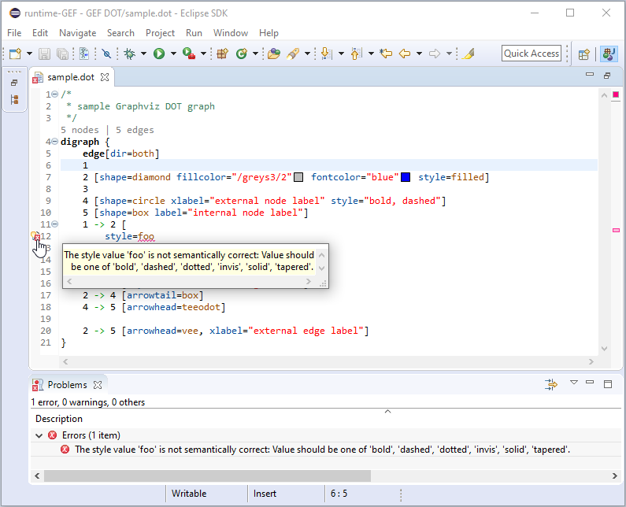Collapse the digraph block fold on line 4
This screenshot has height=507, width=626.
54,142
